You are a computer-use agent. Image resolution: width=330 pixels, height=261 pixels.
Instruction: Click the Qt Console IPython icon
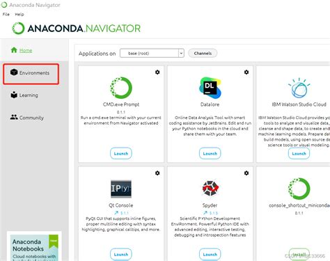[121, 189]
